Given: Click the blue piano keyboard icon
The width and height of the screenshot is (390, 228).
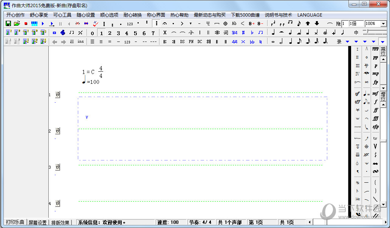Looking at the screenshot, I should click(x=34, y=23).
